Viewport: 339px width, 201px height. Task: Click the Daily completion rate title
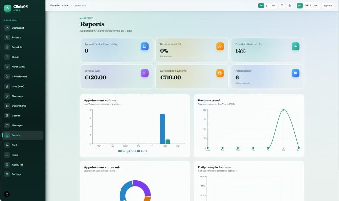point(214,167)
